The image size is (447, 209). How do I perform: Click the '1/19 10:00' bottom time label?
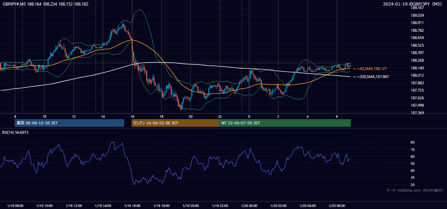pos(44,206)
